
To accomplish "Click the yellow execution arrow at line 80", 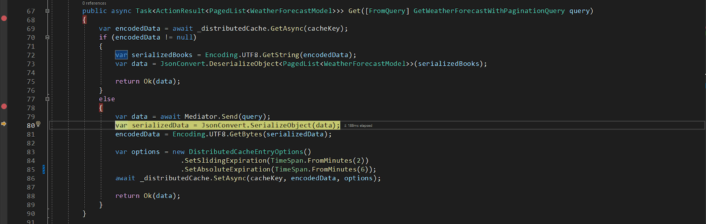I will click(x=4, y=124).
